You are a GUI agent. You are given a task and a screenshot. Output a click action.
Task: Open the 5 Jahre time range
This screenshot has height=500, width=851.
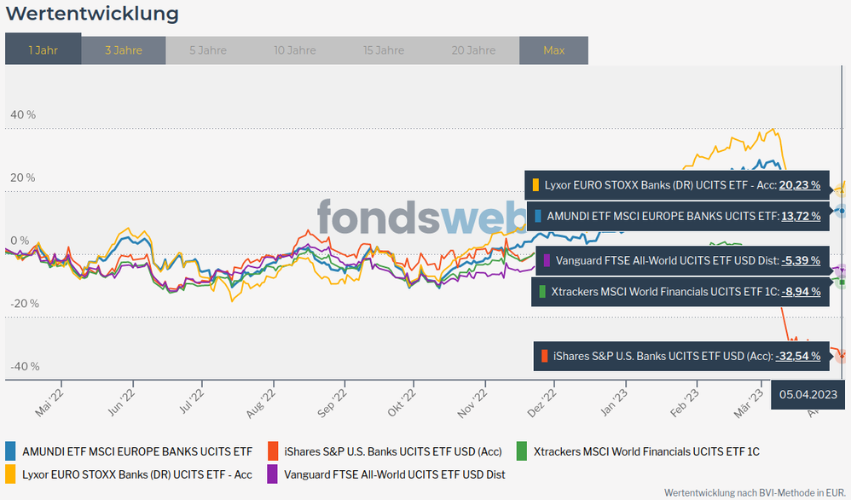pos(207,50)
